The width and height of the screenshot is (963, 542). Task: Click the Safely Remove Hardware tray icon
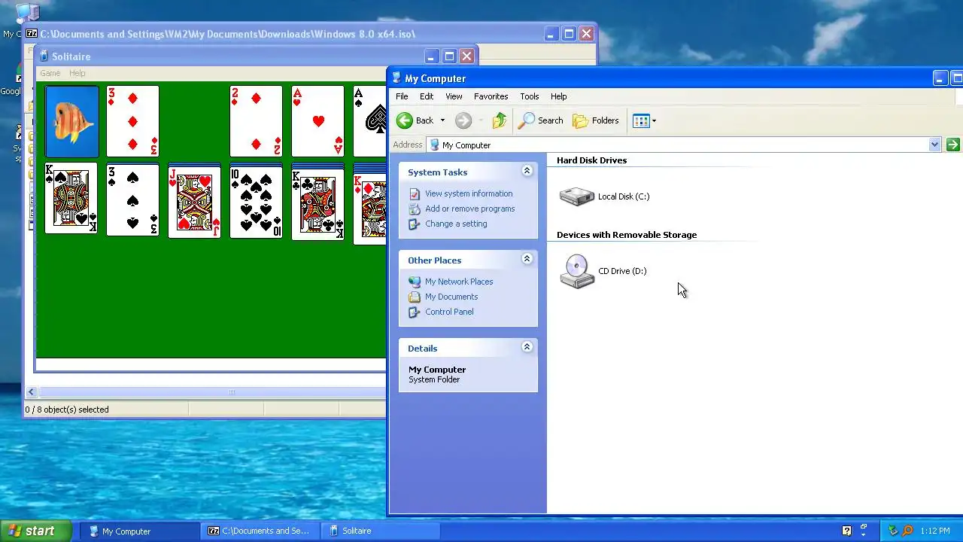tap(894, 531)
